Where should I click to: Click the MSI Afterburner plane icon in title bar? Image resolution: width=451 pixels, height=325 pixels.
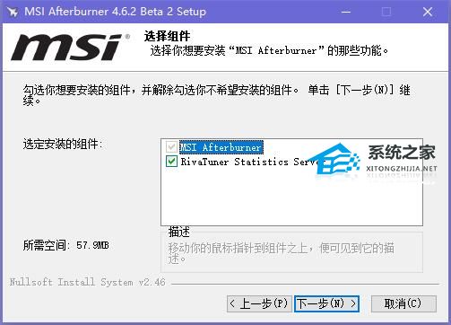13,12
